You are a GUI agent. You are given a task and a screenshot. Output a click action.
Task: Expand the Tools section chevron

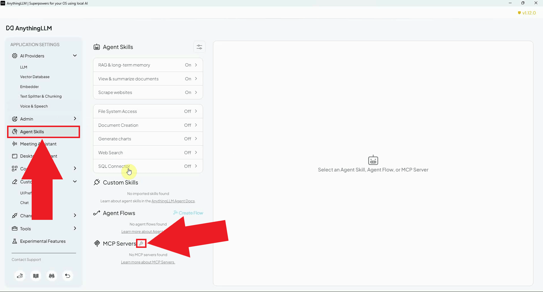(x=75, y=228)
